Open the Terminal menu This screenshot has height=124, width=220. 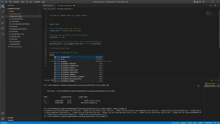coord(37,2)
